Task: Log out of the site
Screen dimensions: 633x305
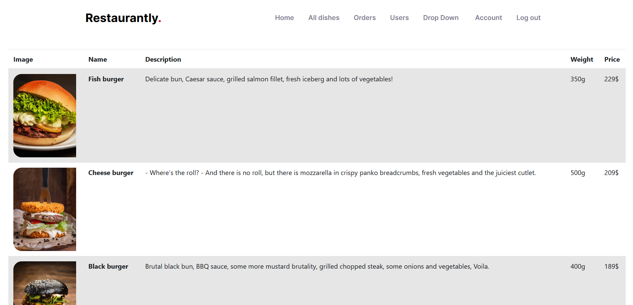Action: [528, 18]
